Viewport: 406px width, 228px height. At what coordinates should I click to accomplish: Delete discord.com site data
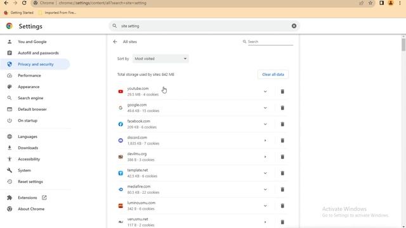click(x=282, y=141)
